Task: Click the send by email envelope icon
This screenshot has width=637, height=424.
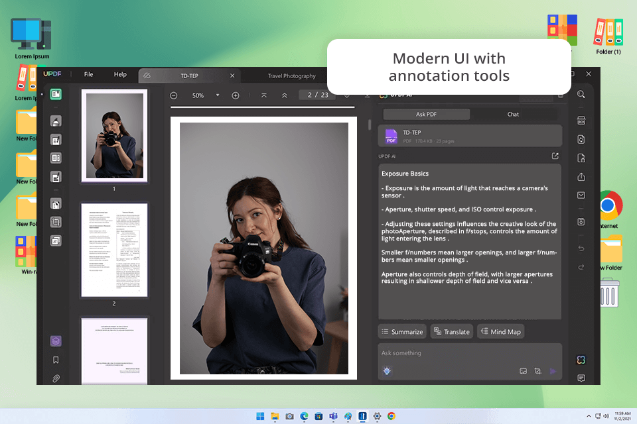Action: click(581, 195)
